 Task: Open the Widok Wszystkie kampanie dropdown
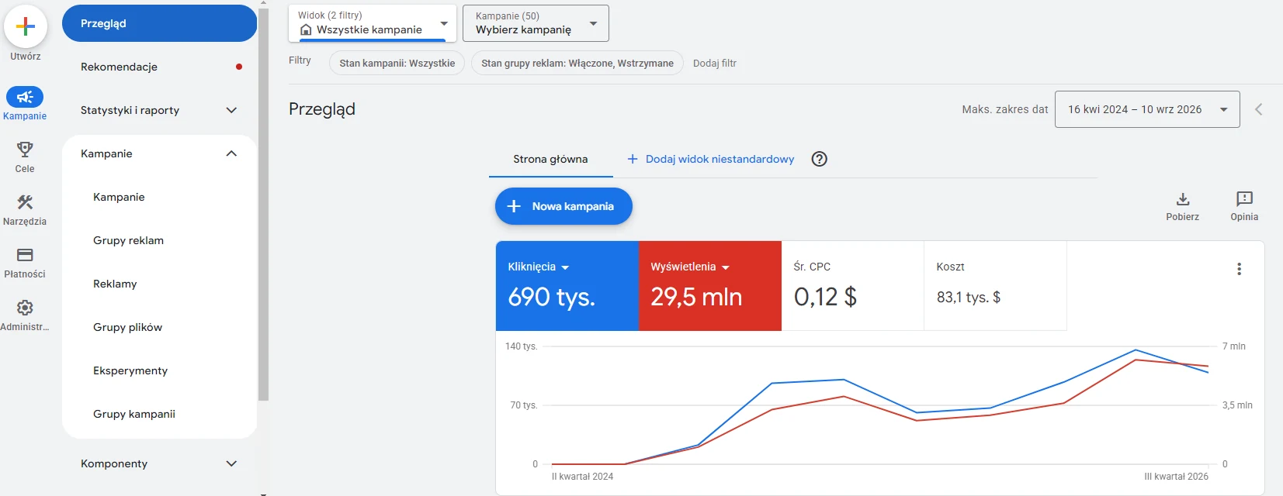pyautogui.click(x=373, y=23)
